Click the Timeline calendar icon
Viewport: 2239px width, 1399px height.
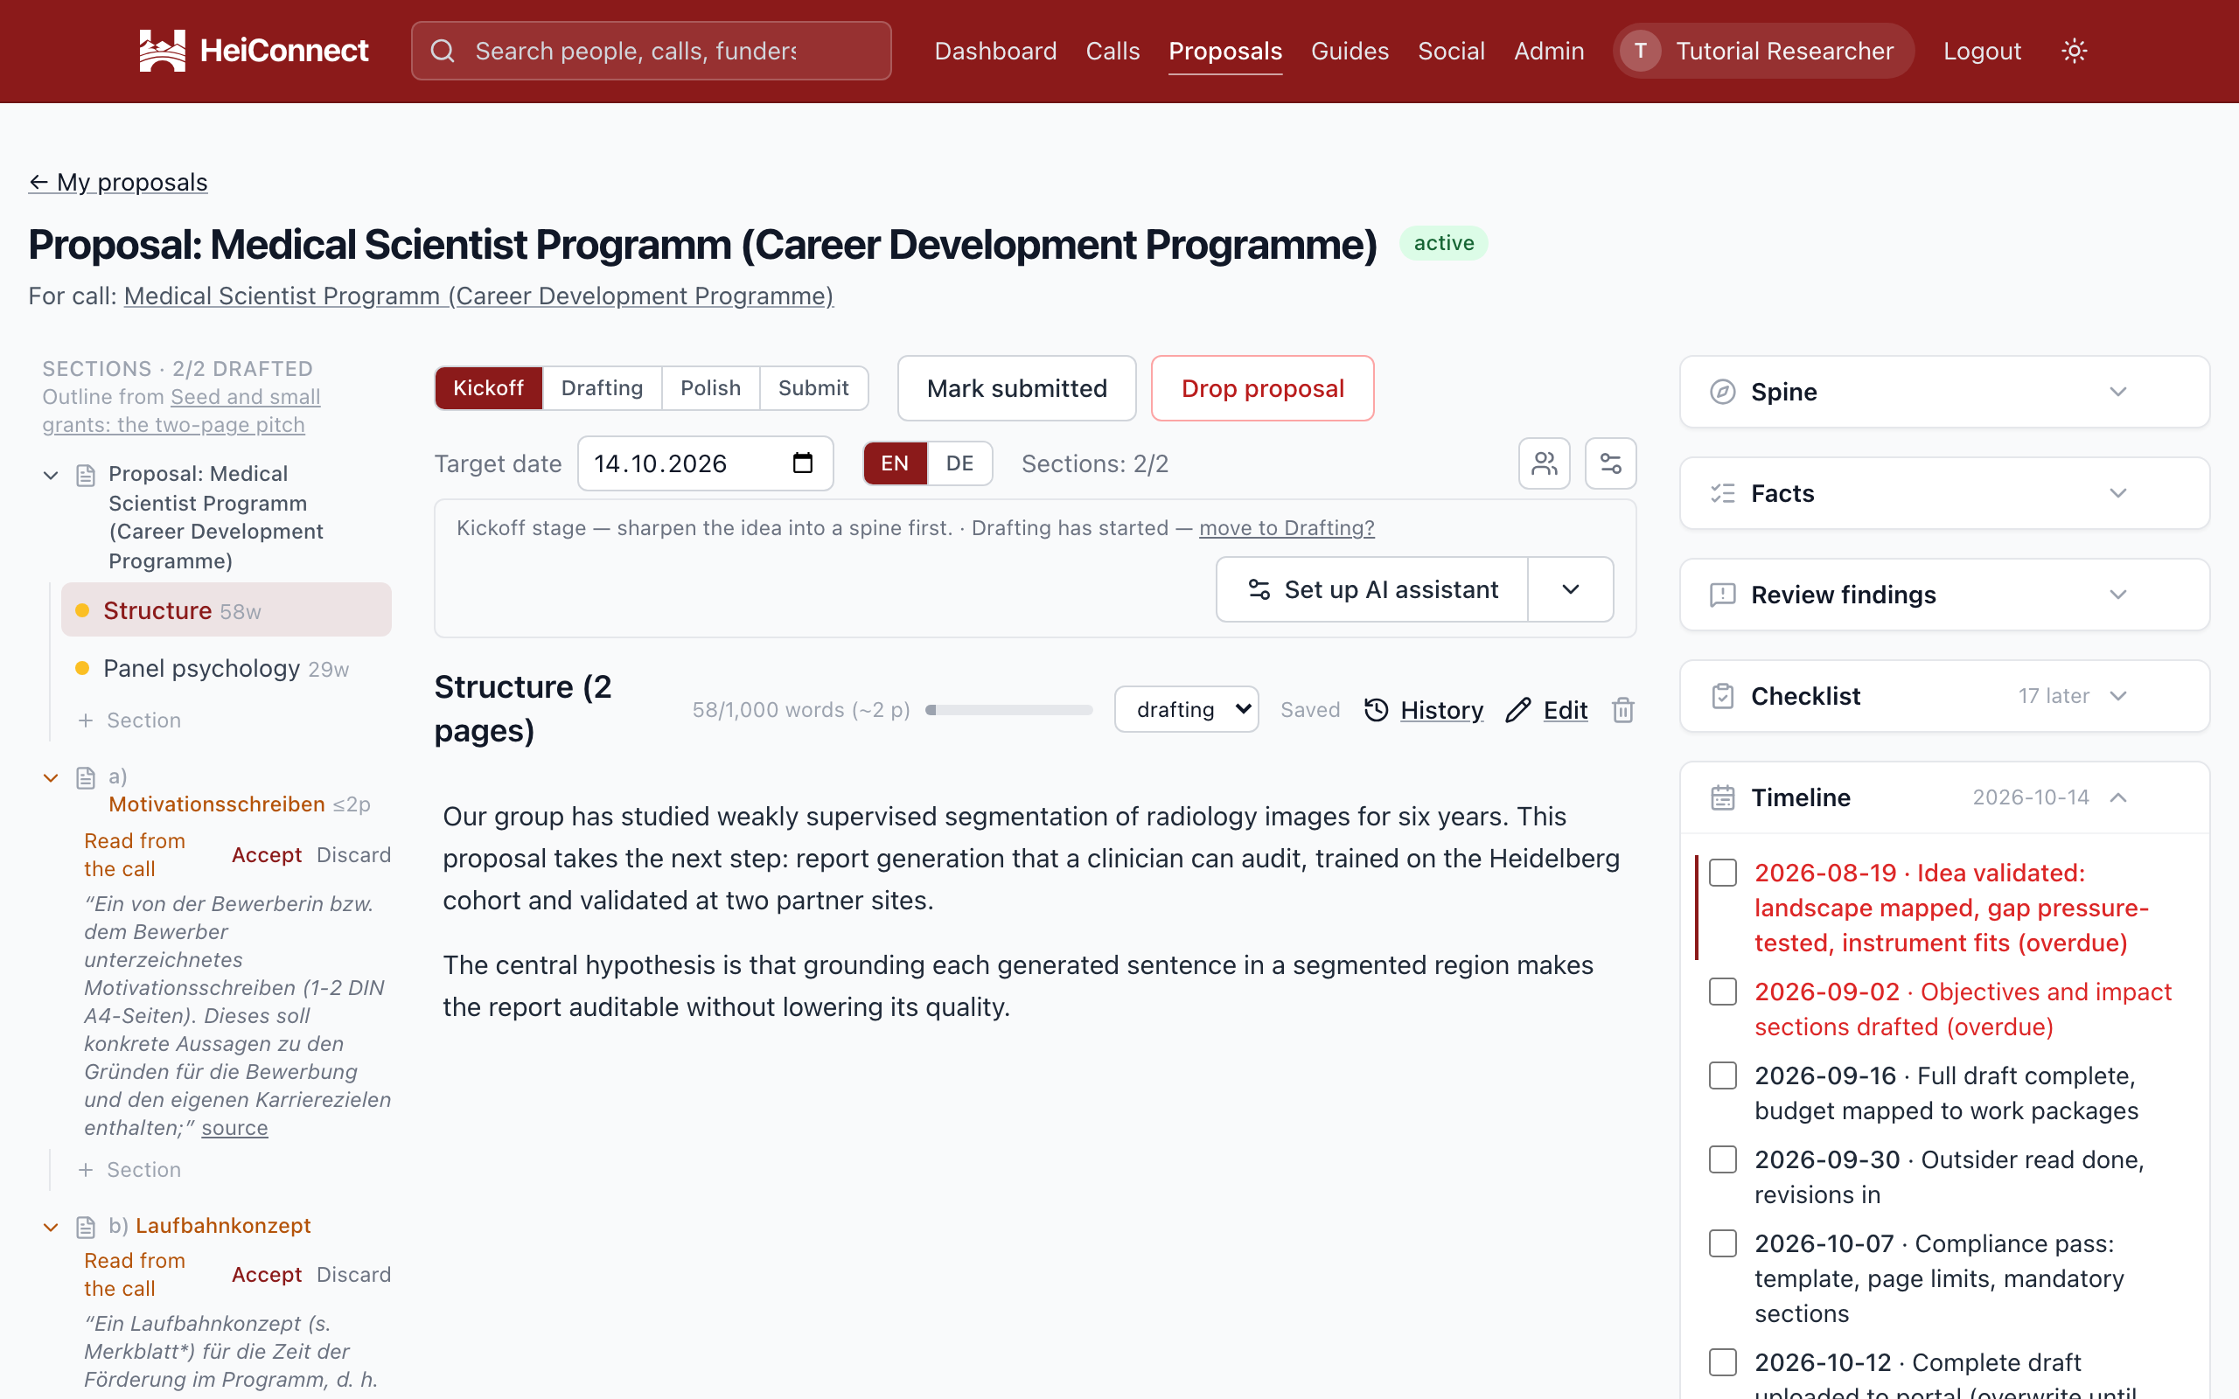[1723, 797]
